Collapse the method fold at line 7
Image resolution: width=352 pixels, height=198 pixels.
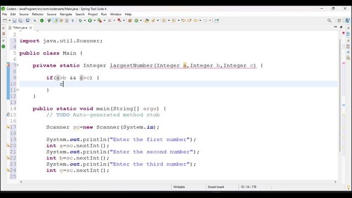click(18, 65)
